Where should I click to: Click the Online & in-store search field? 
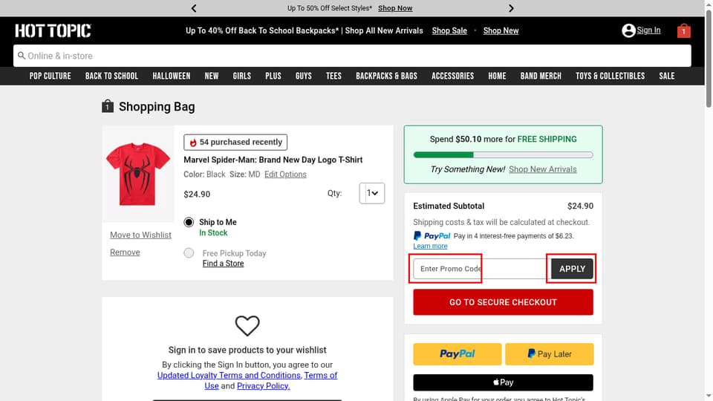(x=352, y=56)
